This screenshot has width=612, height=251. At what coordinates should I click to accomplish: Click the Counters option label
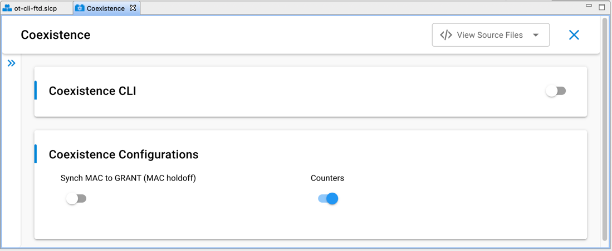pos(327,178)
